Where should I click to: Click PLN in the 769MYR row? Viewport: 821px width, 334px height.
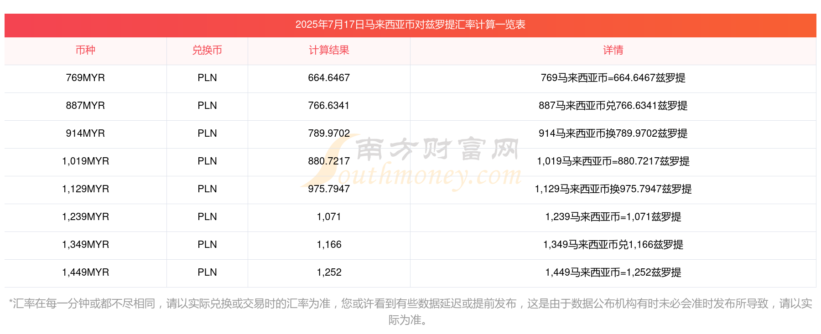(207, 78)
